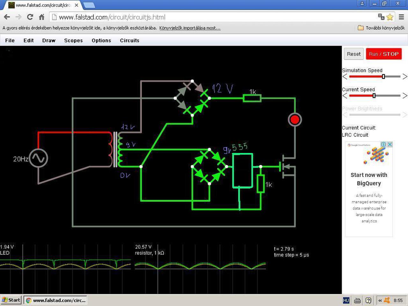The height and width of the screenshot is (306, 408).
Task: Reload the page with the refresh icon
Action: [30, 17]
